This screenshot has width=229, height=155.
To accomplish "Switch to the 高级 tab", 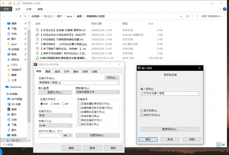I will [x=48, y=72].
